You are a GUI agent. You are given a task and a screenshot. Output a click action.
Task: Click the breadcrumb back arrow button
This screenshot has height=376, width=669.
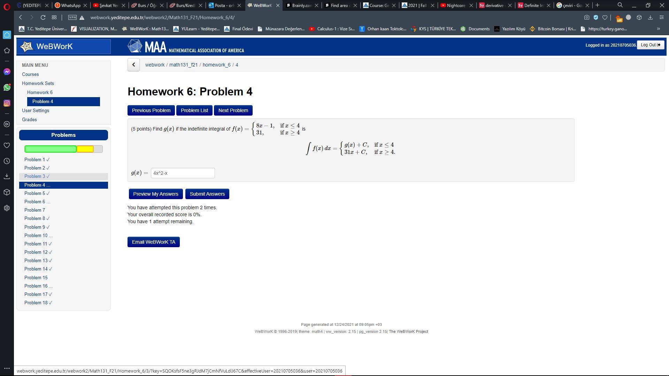pos(133,65)
